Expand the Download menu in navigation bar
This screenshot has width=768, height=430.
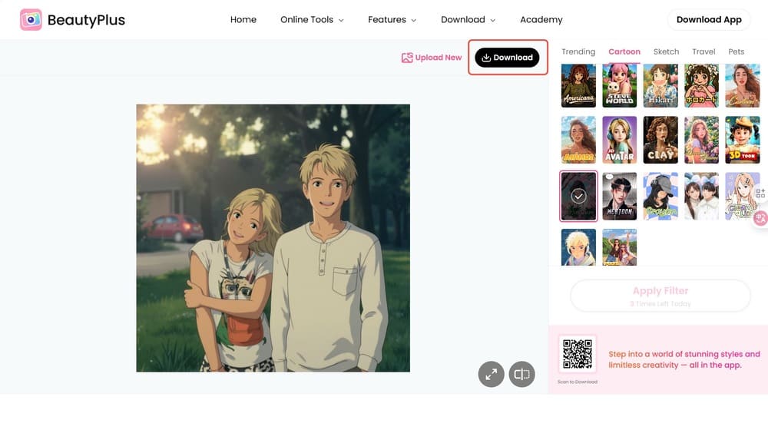tap(468, 20)
